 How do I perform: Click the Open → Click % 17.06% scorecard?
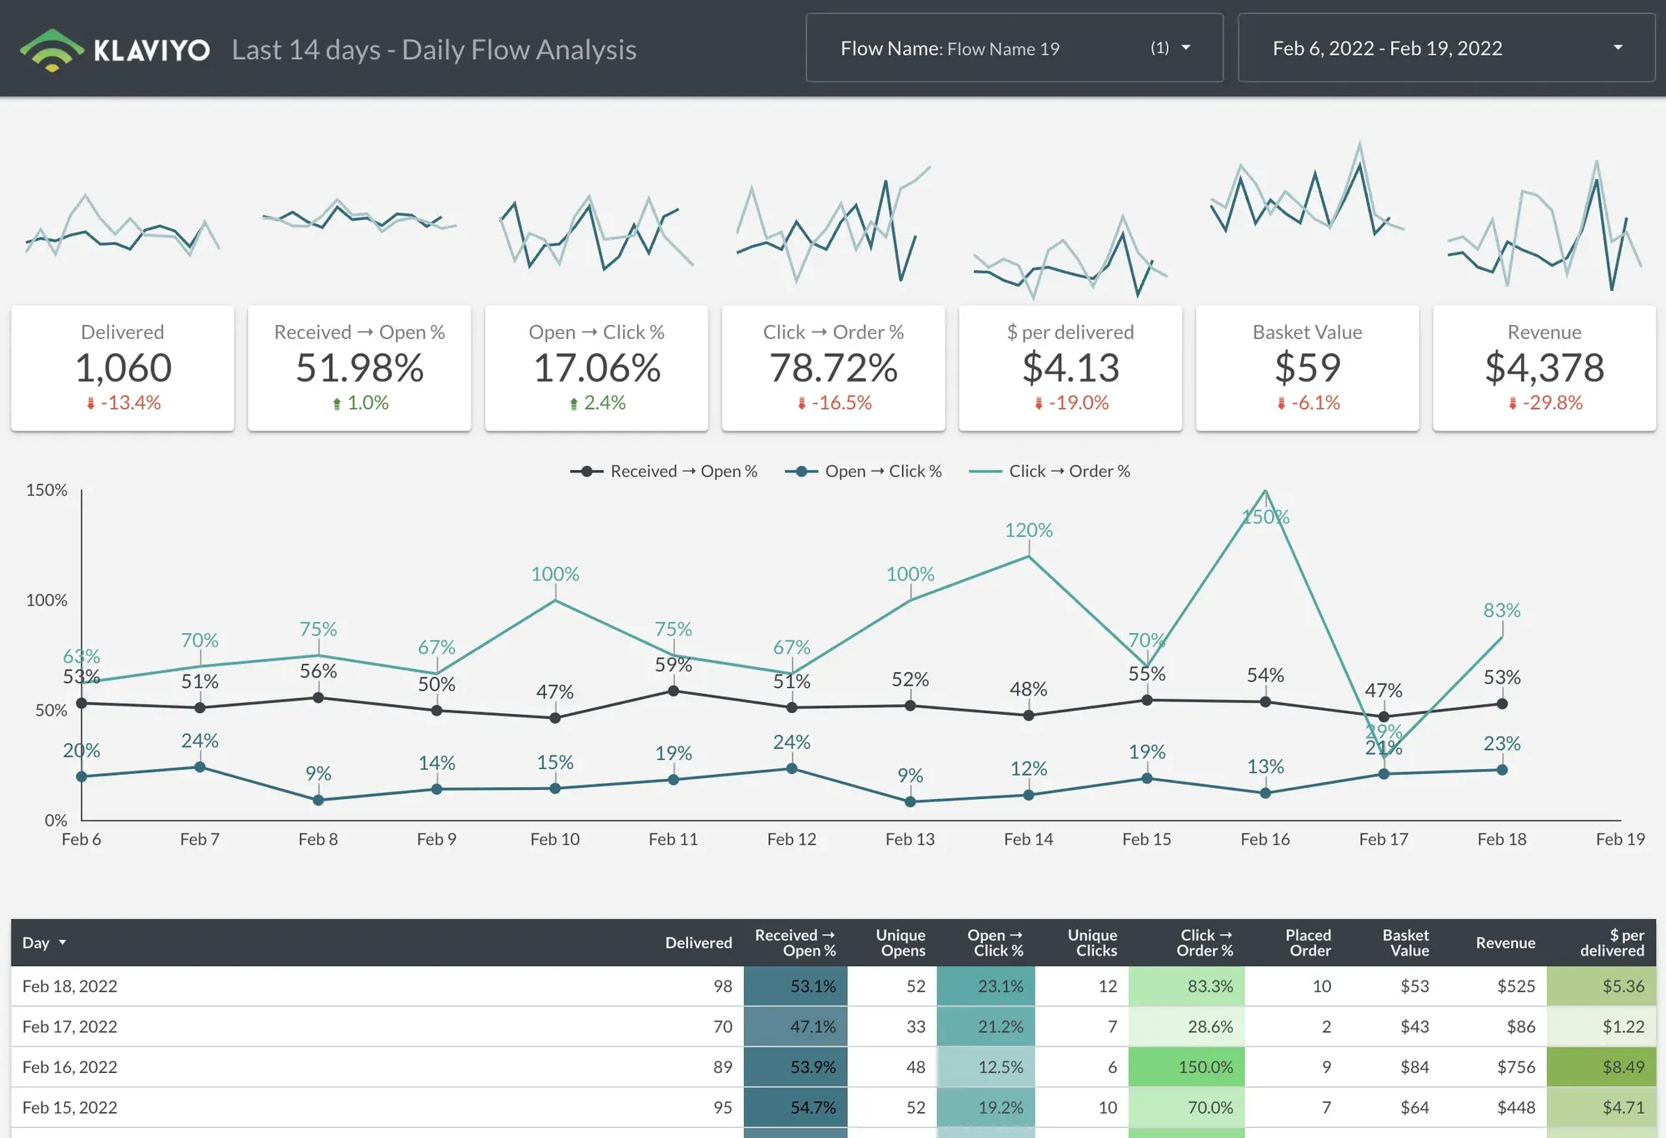point(596,367)
